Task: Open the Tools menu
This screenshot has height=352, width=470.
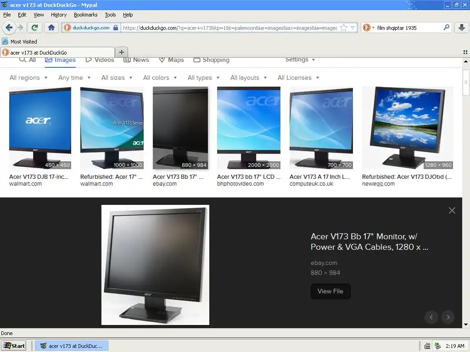Action: point(110,15)
